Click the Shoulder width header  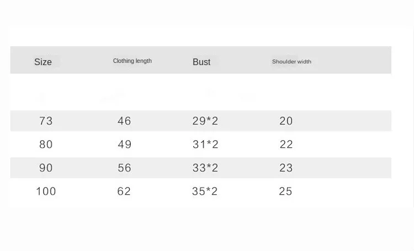(x=291, y=61)
